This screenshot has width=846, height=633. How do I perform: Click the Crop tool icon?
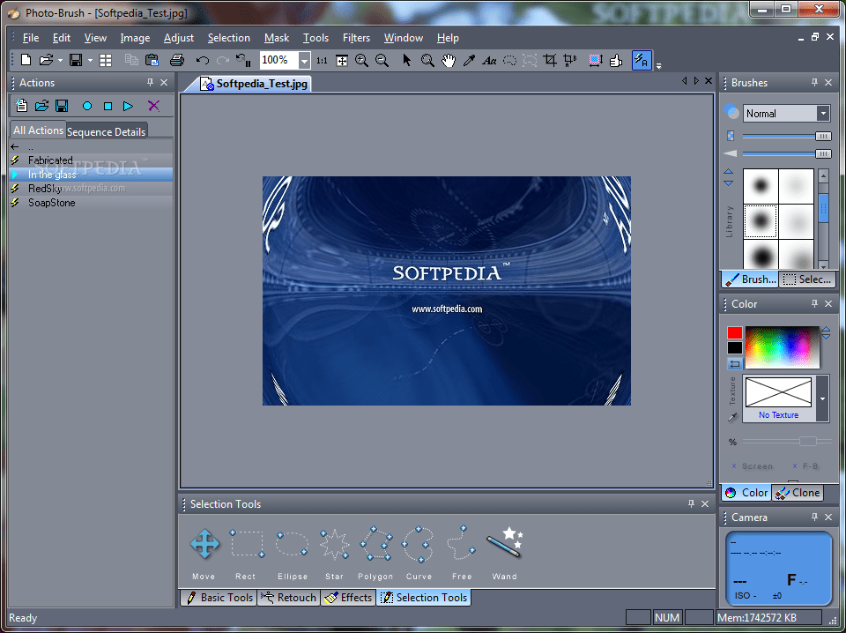pyautogui.click(x=550, y=60)
